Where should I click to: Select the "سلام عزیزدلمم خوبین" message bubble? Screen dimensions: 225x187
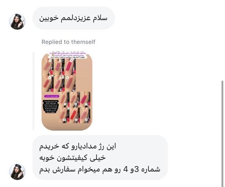pyautogui.click(x=73, y=18)
